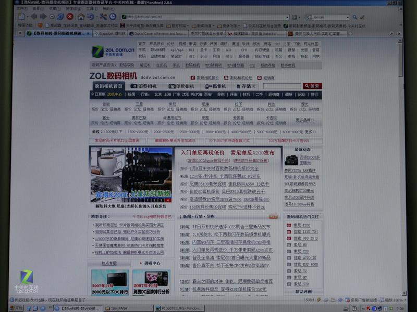Image resolution: width=417 pixels, height=312 pixels.
Task: Expand the dropdown next to New page icon
Action: point(27,17)
